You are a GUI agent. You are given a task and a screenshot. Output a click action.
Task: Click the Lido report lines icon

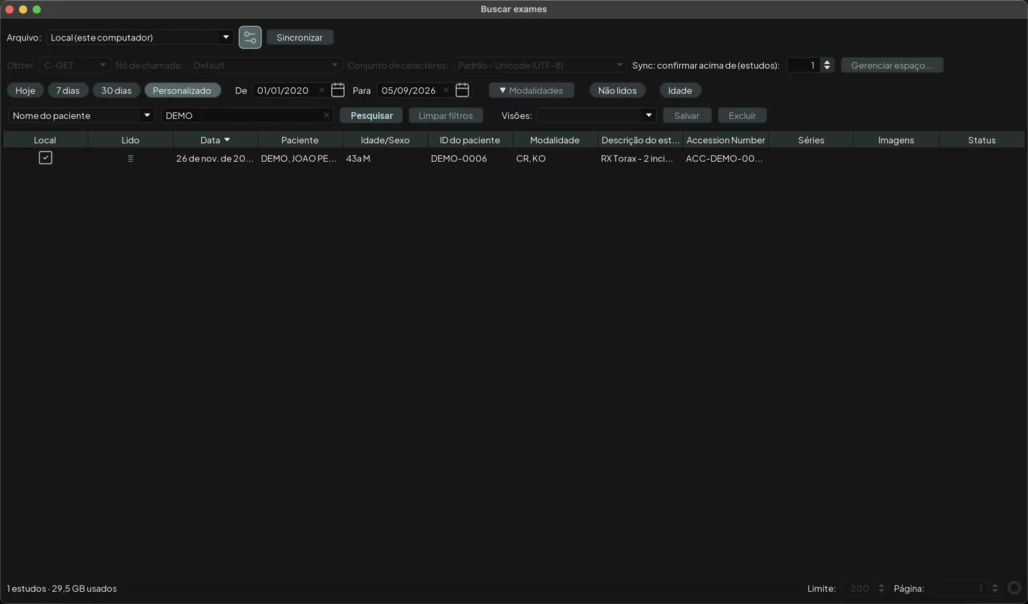130,158
